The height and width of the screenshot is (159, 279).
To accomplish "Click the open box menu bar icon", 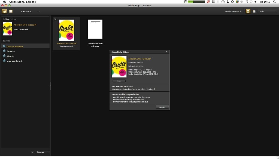I will point(232,2).
